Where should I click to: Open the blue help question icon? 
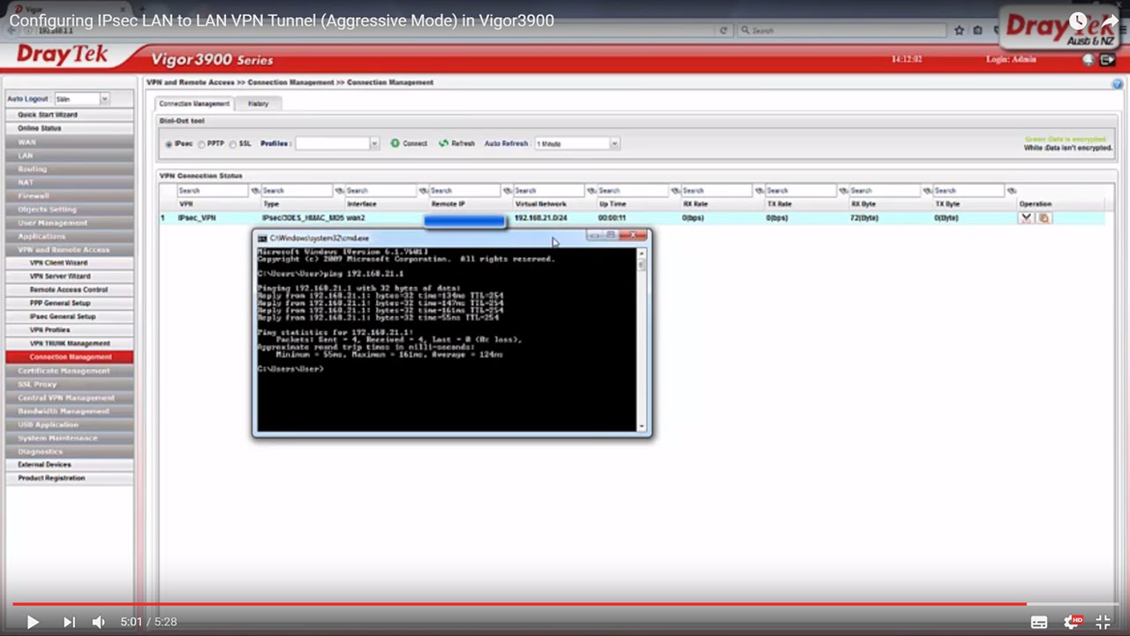1118,84
